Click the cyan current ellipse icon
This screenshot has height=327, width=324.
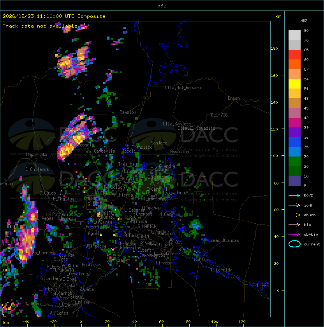[x=294, y=244]
